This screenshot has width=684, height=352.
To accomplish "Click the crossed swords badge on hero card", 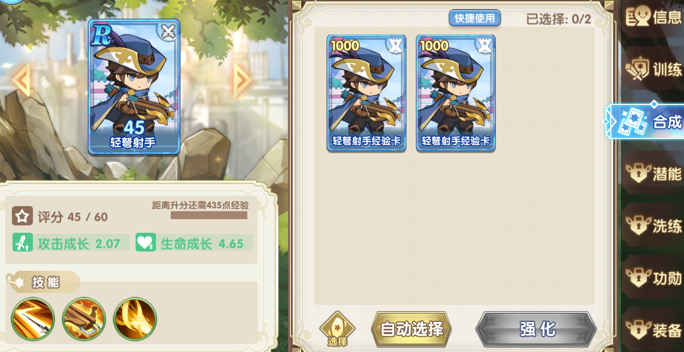I will tap(168, 32).
